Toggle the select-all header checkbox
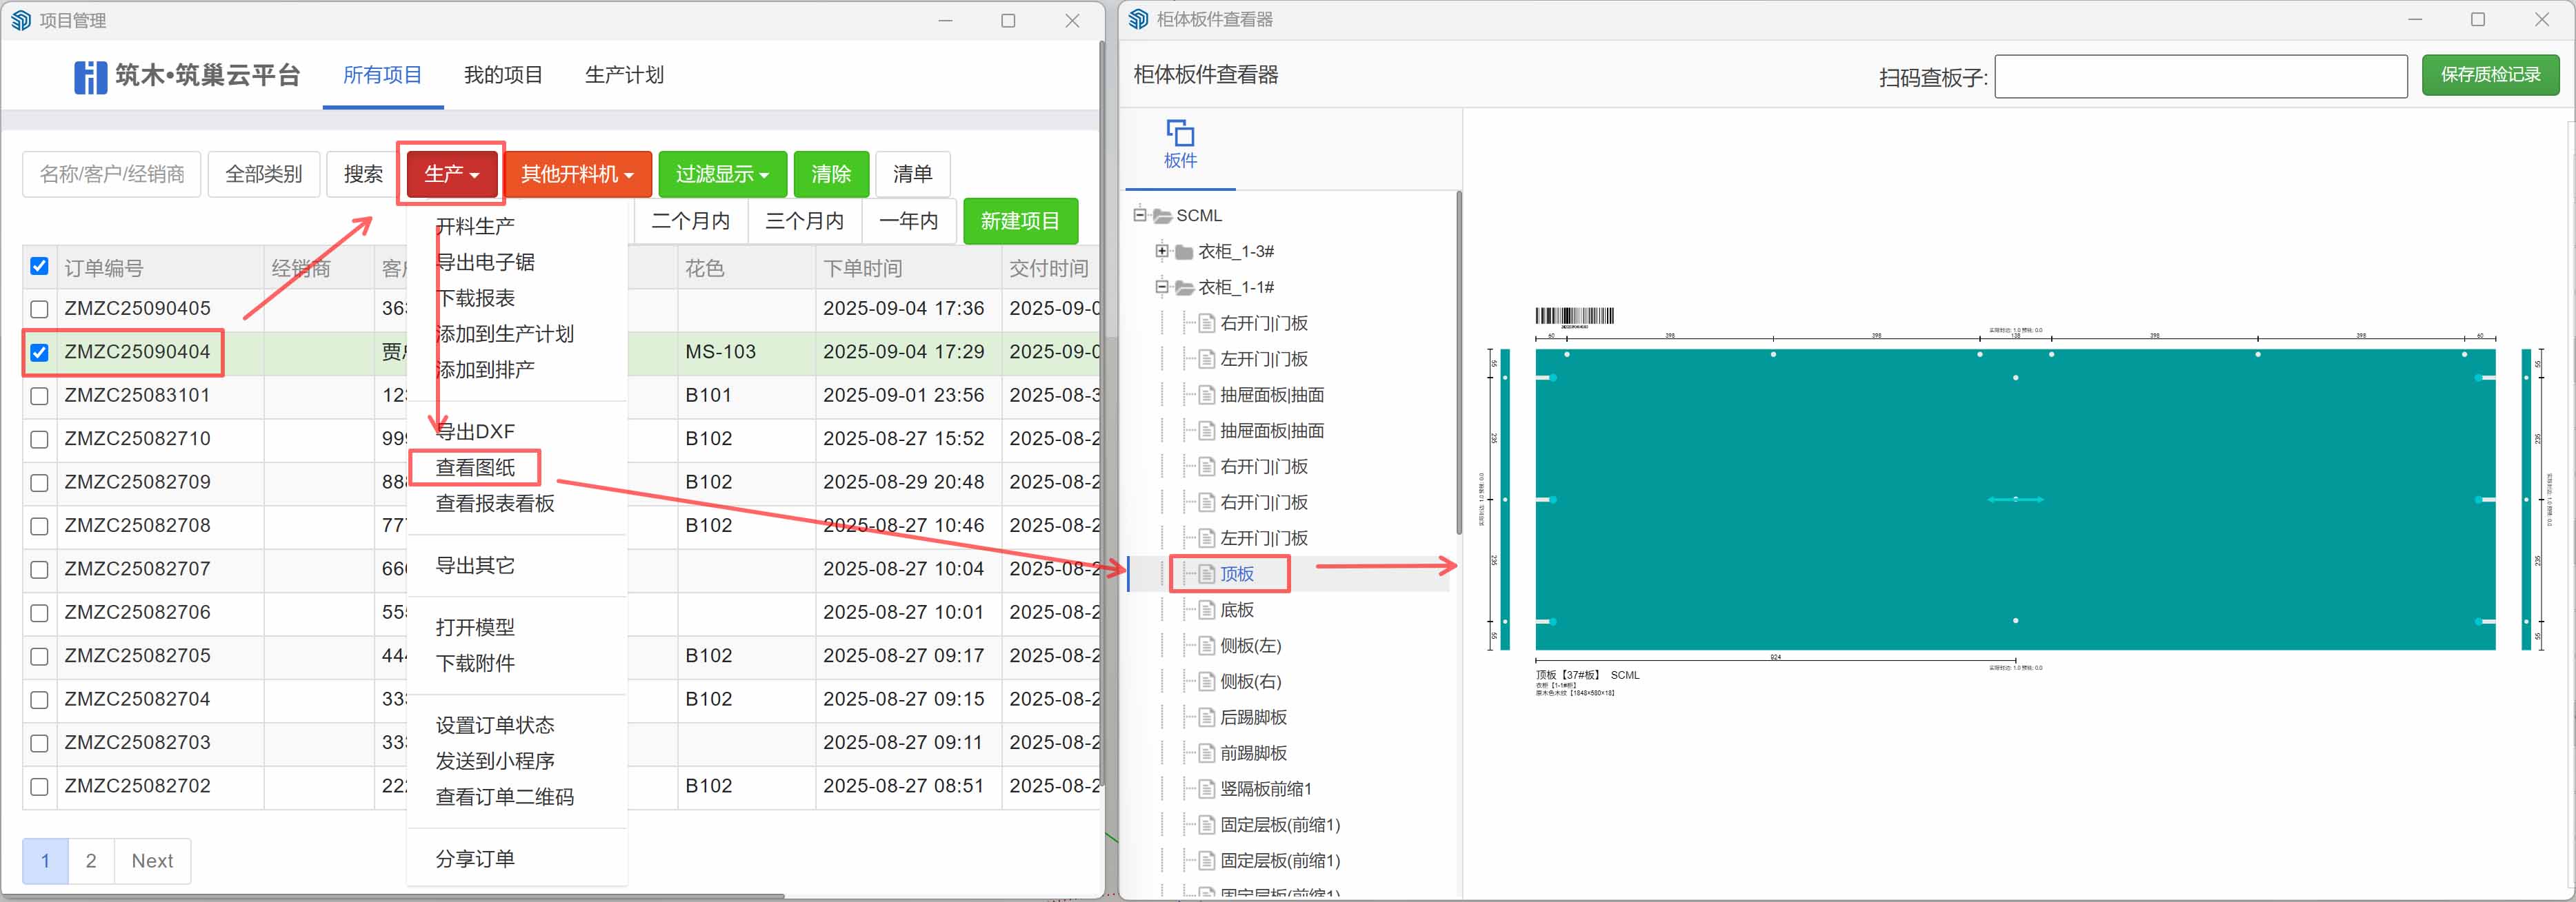Screen dimensions: 2576x902 40,266
